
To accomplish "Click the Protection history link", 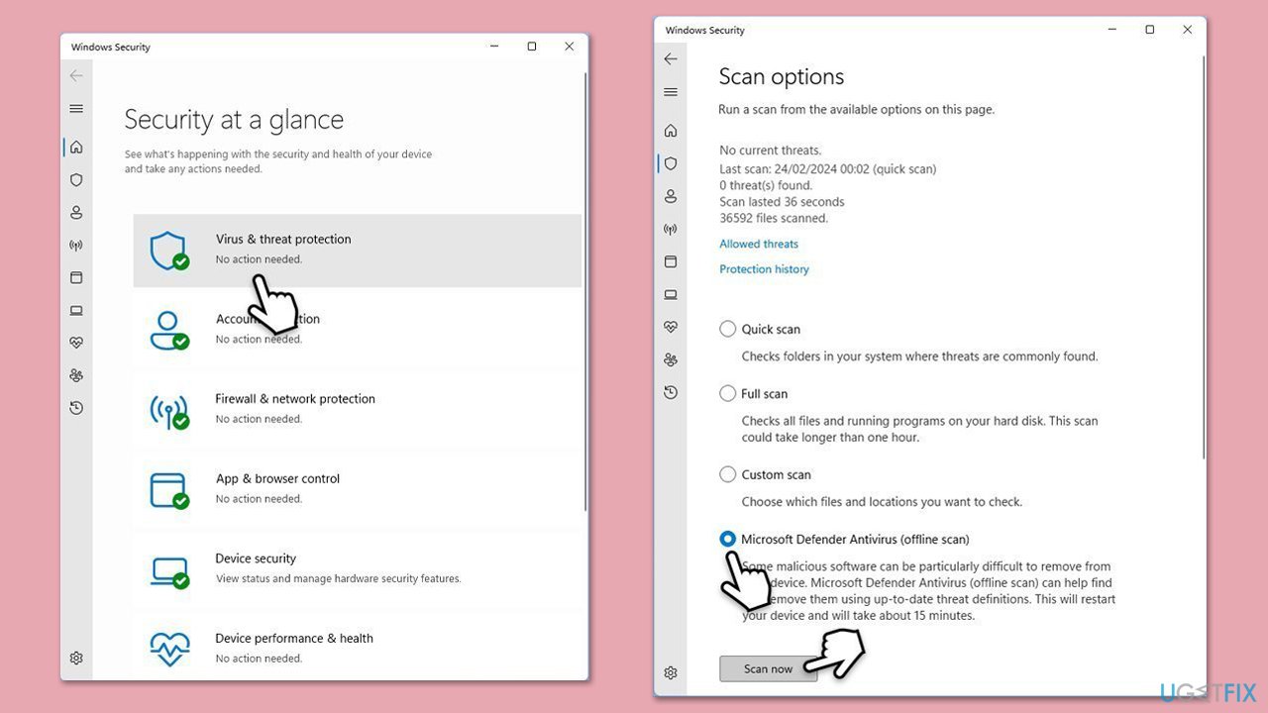I will click(764, 269).
